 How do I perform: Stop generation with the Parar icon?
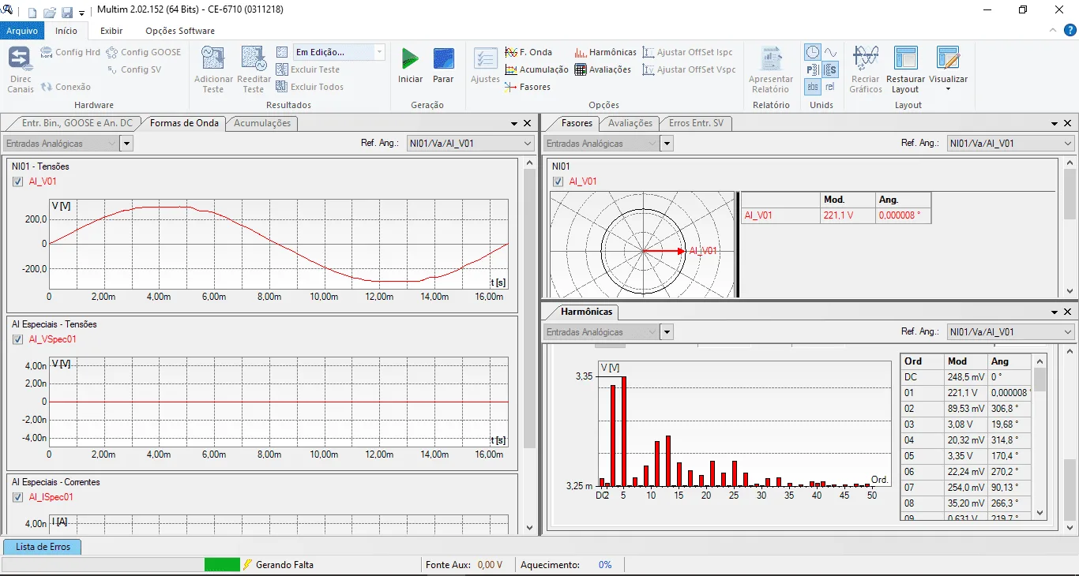[444, 59]
